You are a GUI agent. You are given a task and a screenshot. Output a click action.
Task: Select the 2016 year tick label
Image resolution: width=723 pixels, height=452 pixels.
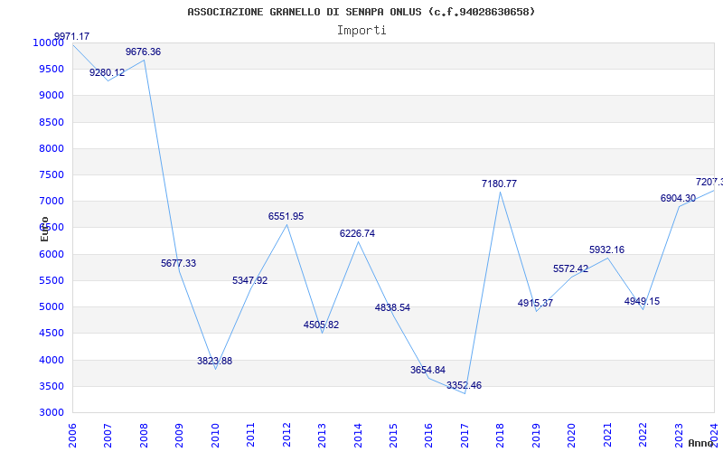tap(428, 436)
